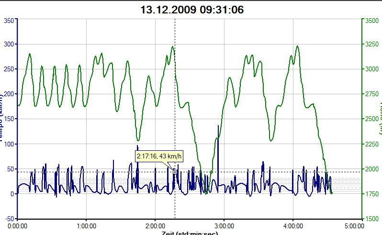
Task: Click the tallest blue speed spike near 3:00:00
Action: 218,126
